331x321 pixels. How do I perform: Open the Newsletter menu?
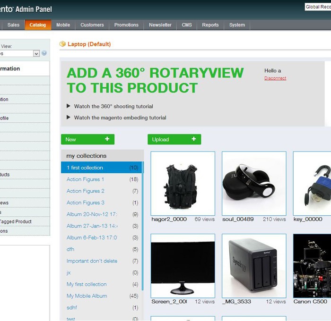(160, 25)
